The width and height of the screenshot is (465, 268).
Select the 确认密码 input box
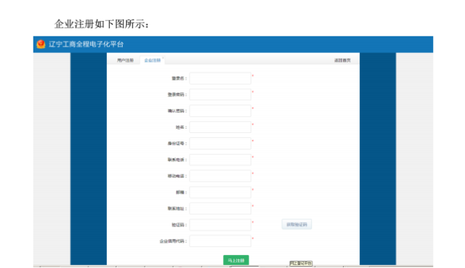(220, 111)
